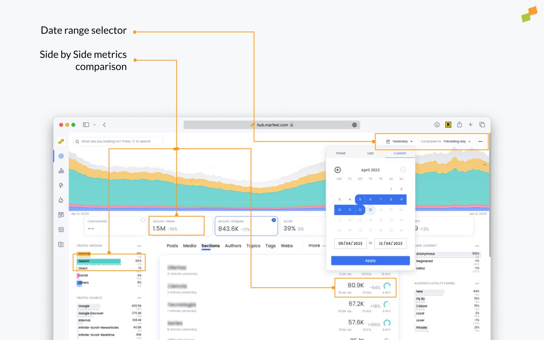Image resolution: width=544 pixels, height=340 pixels.
Task: Click the Marfeel logo in sidebar
Action: [61, 141]
